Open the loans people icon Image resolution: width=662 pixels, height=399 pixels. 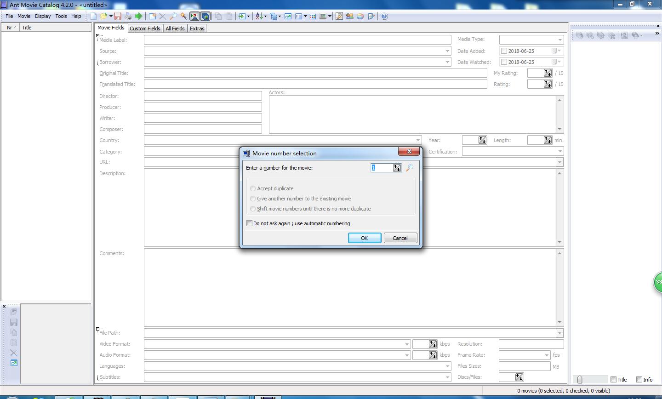pyautogui.click(x=350, y=16)
